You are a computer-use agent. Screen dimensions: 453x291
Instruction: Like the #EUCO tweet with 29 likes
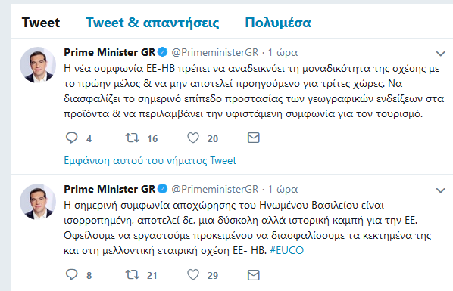click(193, 274)
